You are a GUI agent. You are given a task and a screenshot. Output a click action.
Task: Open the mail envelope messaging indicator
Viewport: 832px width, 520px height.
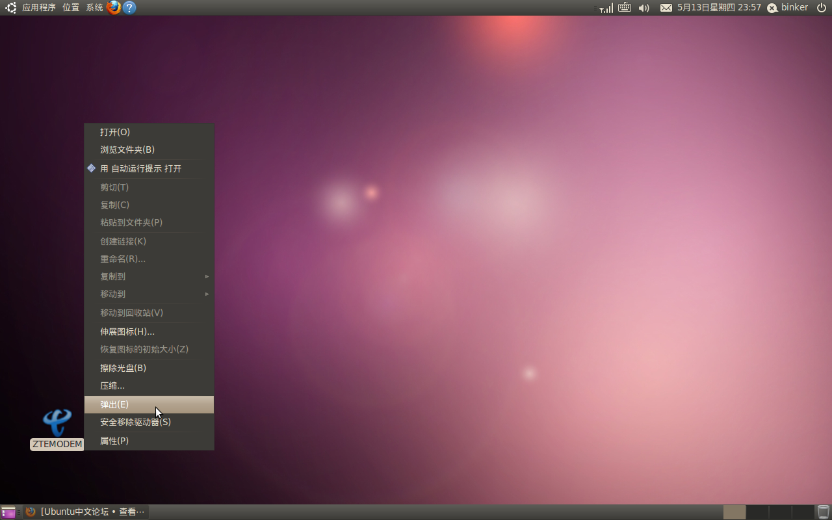666,8
